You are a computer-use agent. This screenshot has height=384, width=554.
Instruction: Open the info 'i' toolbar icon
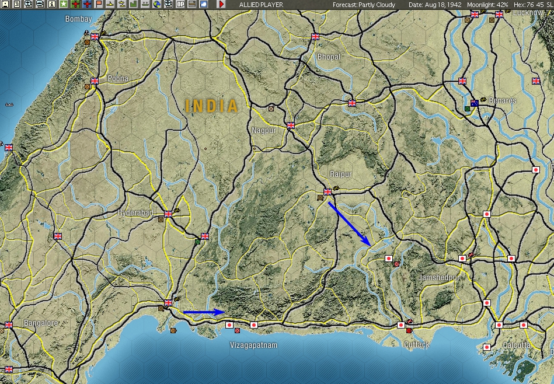[51, 4]
